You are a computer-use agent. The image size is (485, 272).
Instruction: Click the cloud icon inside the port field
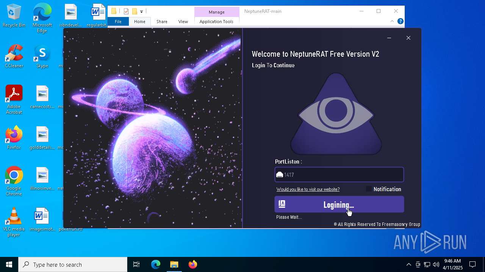click(280, 175)
